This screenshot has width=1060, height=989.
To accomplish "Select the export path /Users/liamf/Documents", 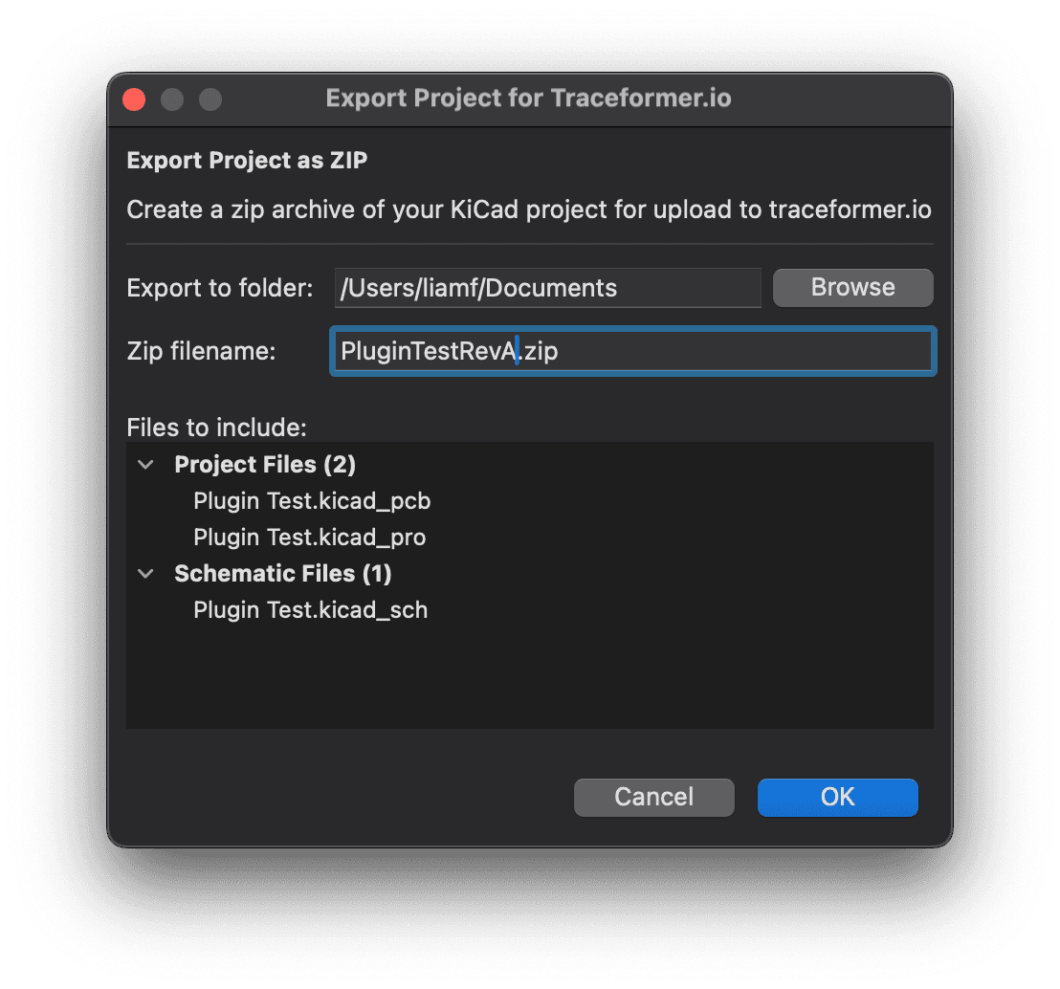I will click(546, 287).
